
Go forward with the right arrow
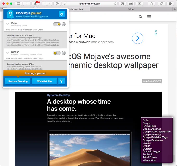tap(49, 4)
